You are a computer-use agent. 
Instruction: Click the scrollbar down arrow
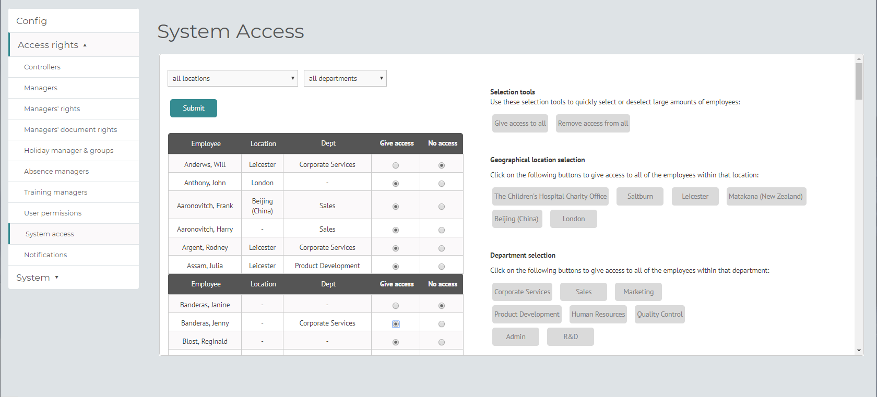[859, 351]
